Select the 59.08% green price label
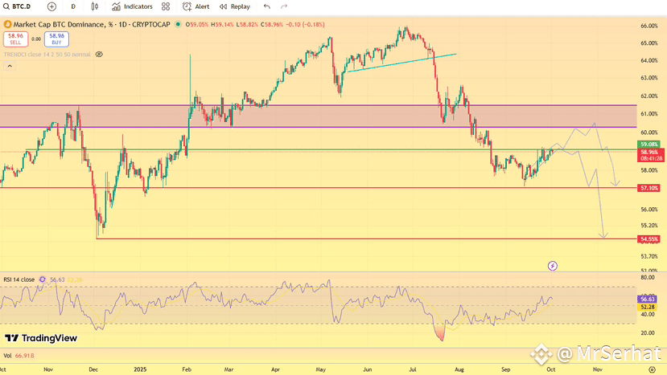 tap(648, 145)
